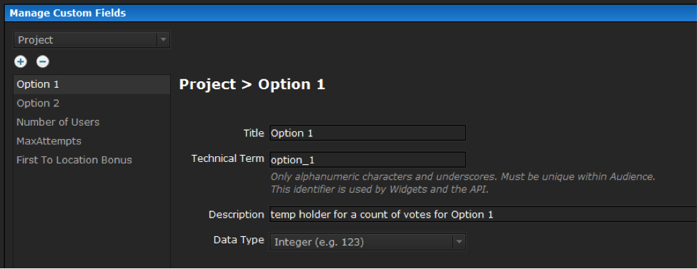697x269 pixels.
Task: Select MaxAttempts field in list
Action: click(92, 141)
